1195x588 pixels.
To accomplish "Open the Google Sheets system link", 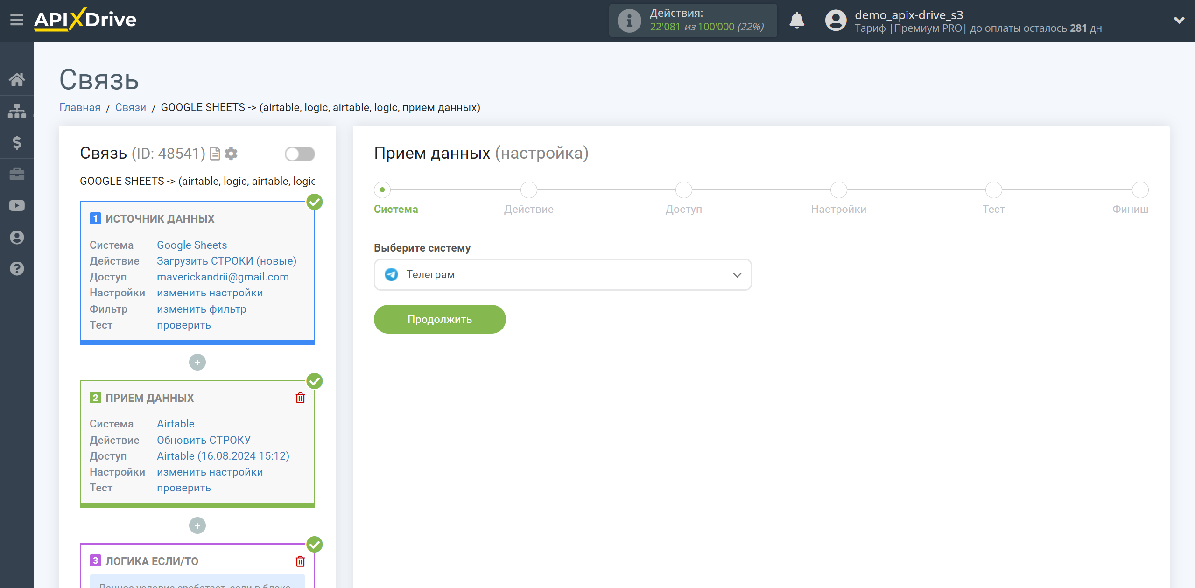I will pos(192,245).
